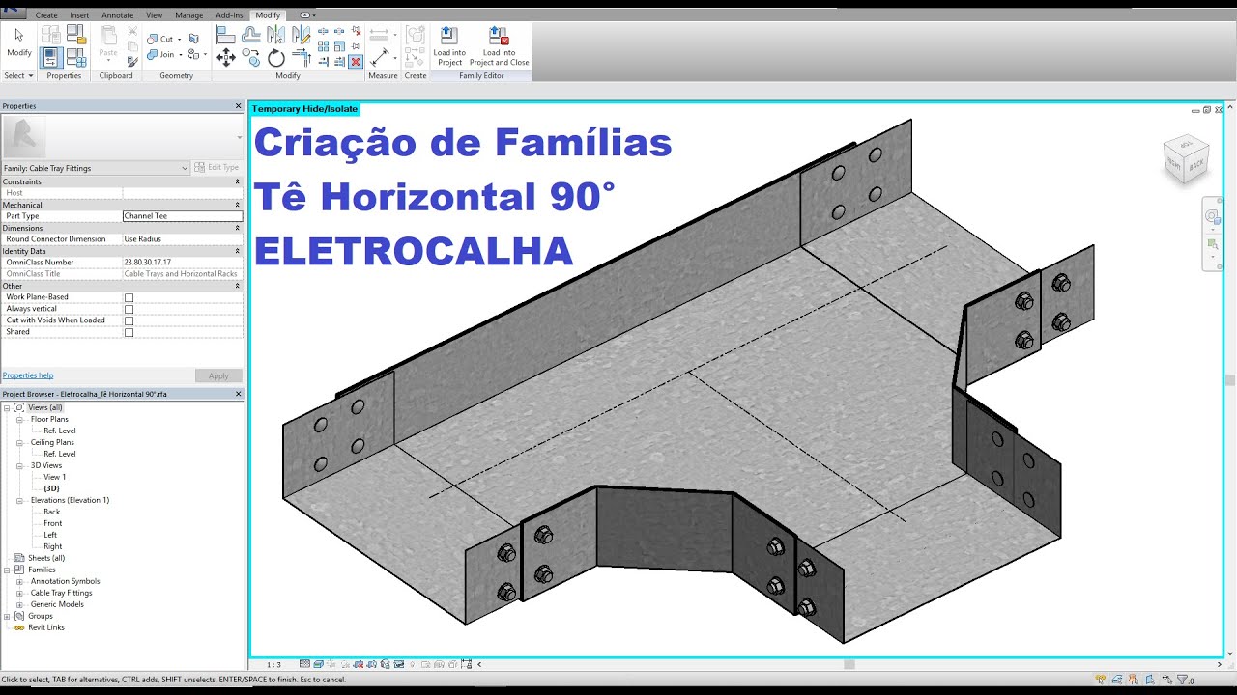Select the Array tool
1237x695 pixels.
click(x=324, y=45)
